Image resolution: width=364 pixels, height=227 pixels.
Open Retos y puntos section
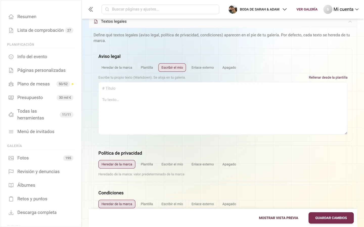tap(41, 199)
